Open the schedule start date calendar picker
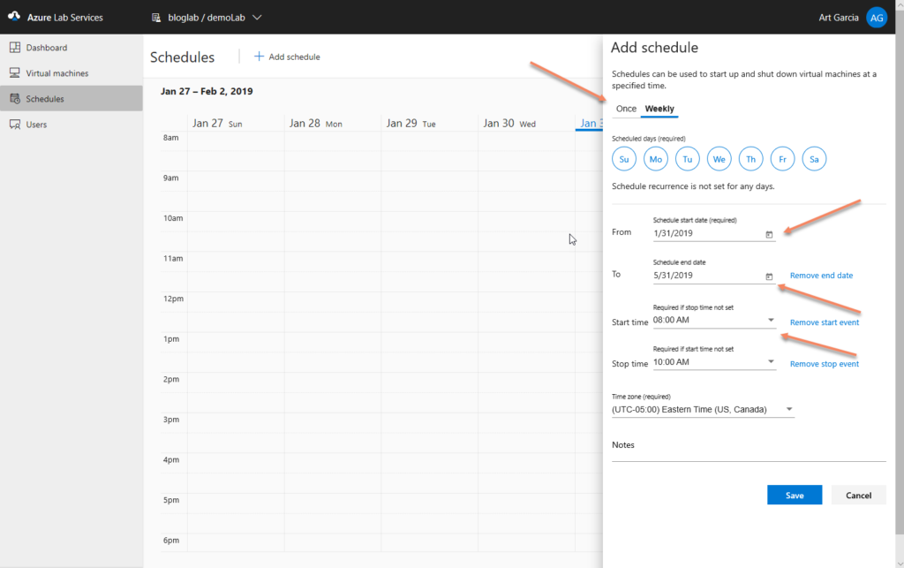Viewport: 904px width, 568px height. tap(769, 234)
